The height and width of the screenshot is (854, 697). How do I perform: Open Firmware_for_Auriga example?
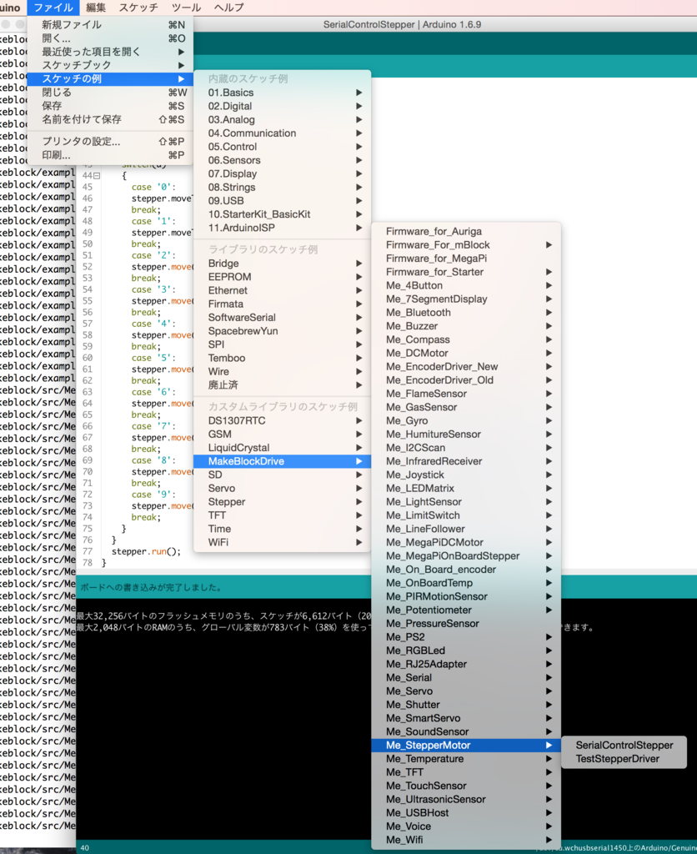(466, 232)
